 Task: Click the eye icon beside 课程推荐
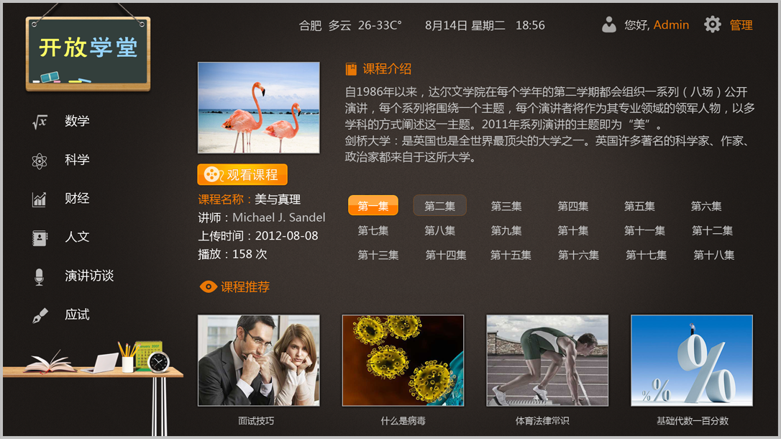click(209, 286)
